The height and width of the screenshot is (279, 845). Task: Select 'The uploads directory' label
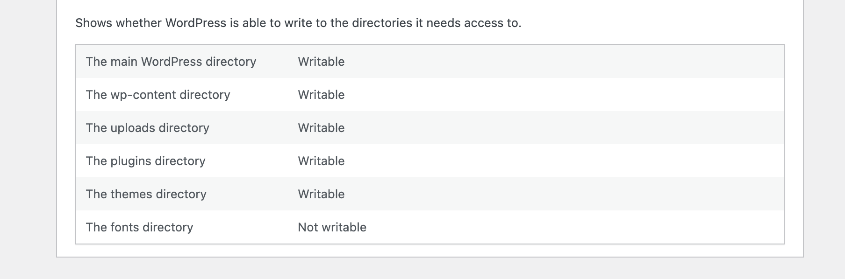pos(148,128)
